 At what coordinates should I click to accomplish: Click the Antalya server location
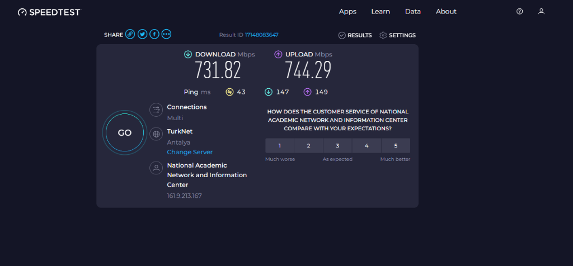[x=179, y=142]
